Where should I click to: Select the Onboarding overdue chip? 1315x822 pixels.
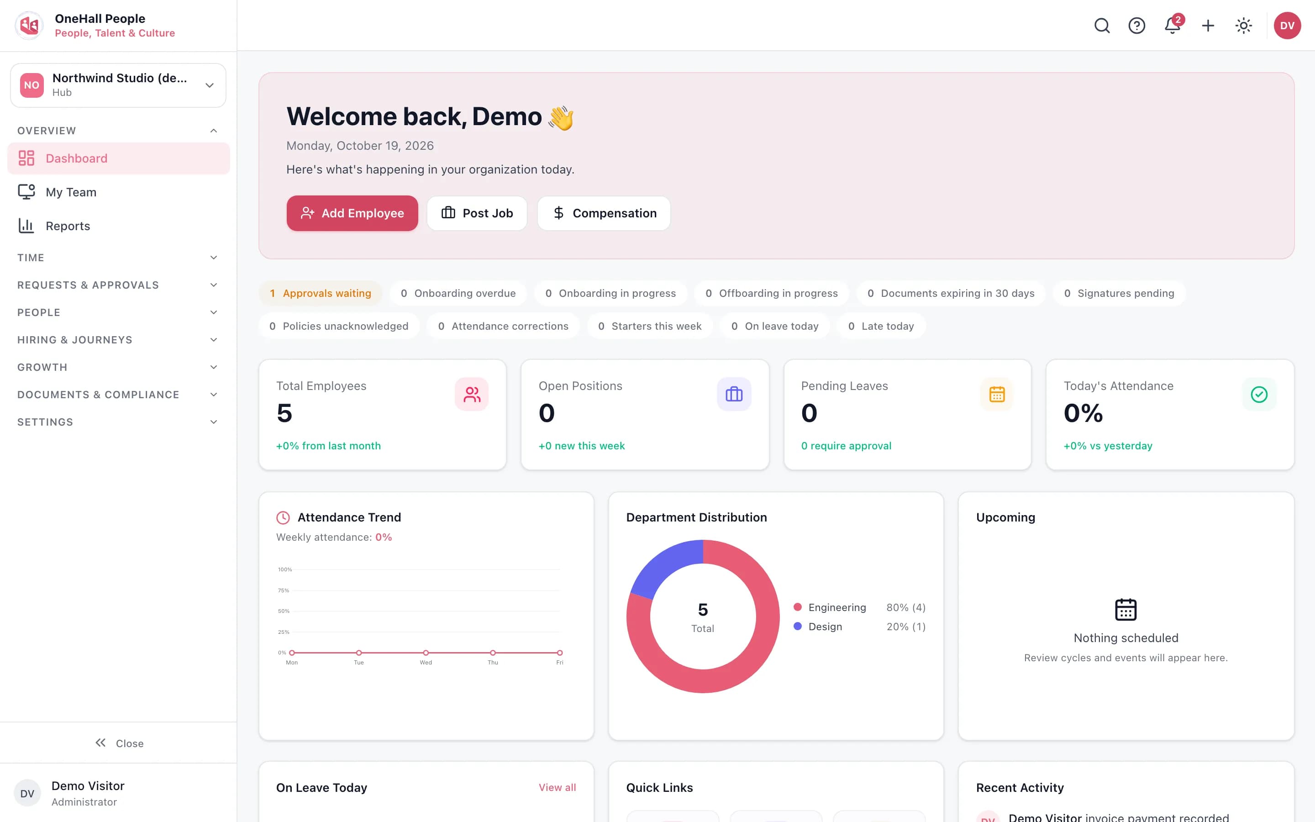(458, 294)
